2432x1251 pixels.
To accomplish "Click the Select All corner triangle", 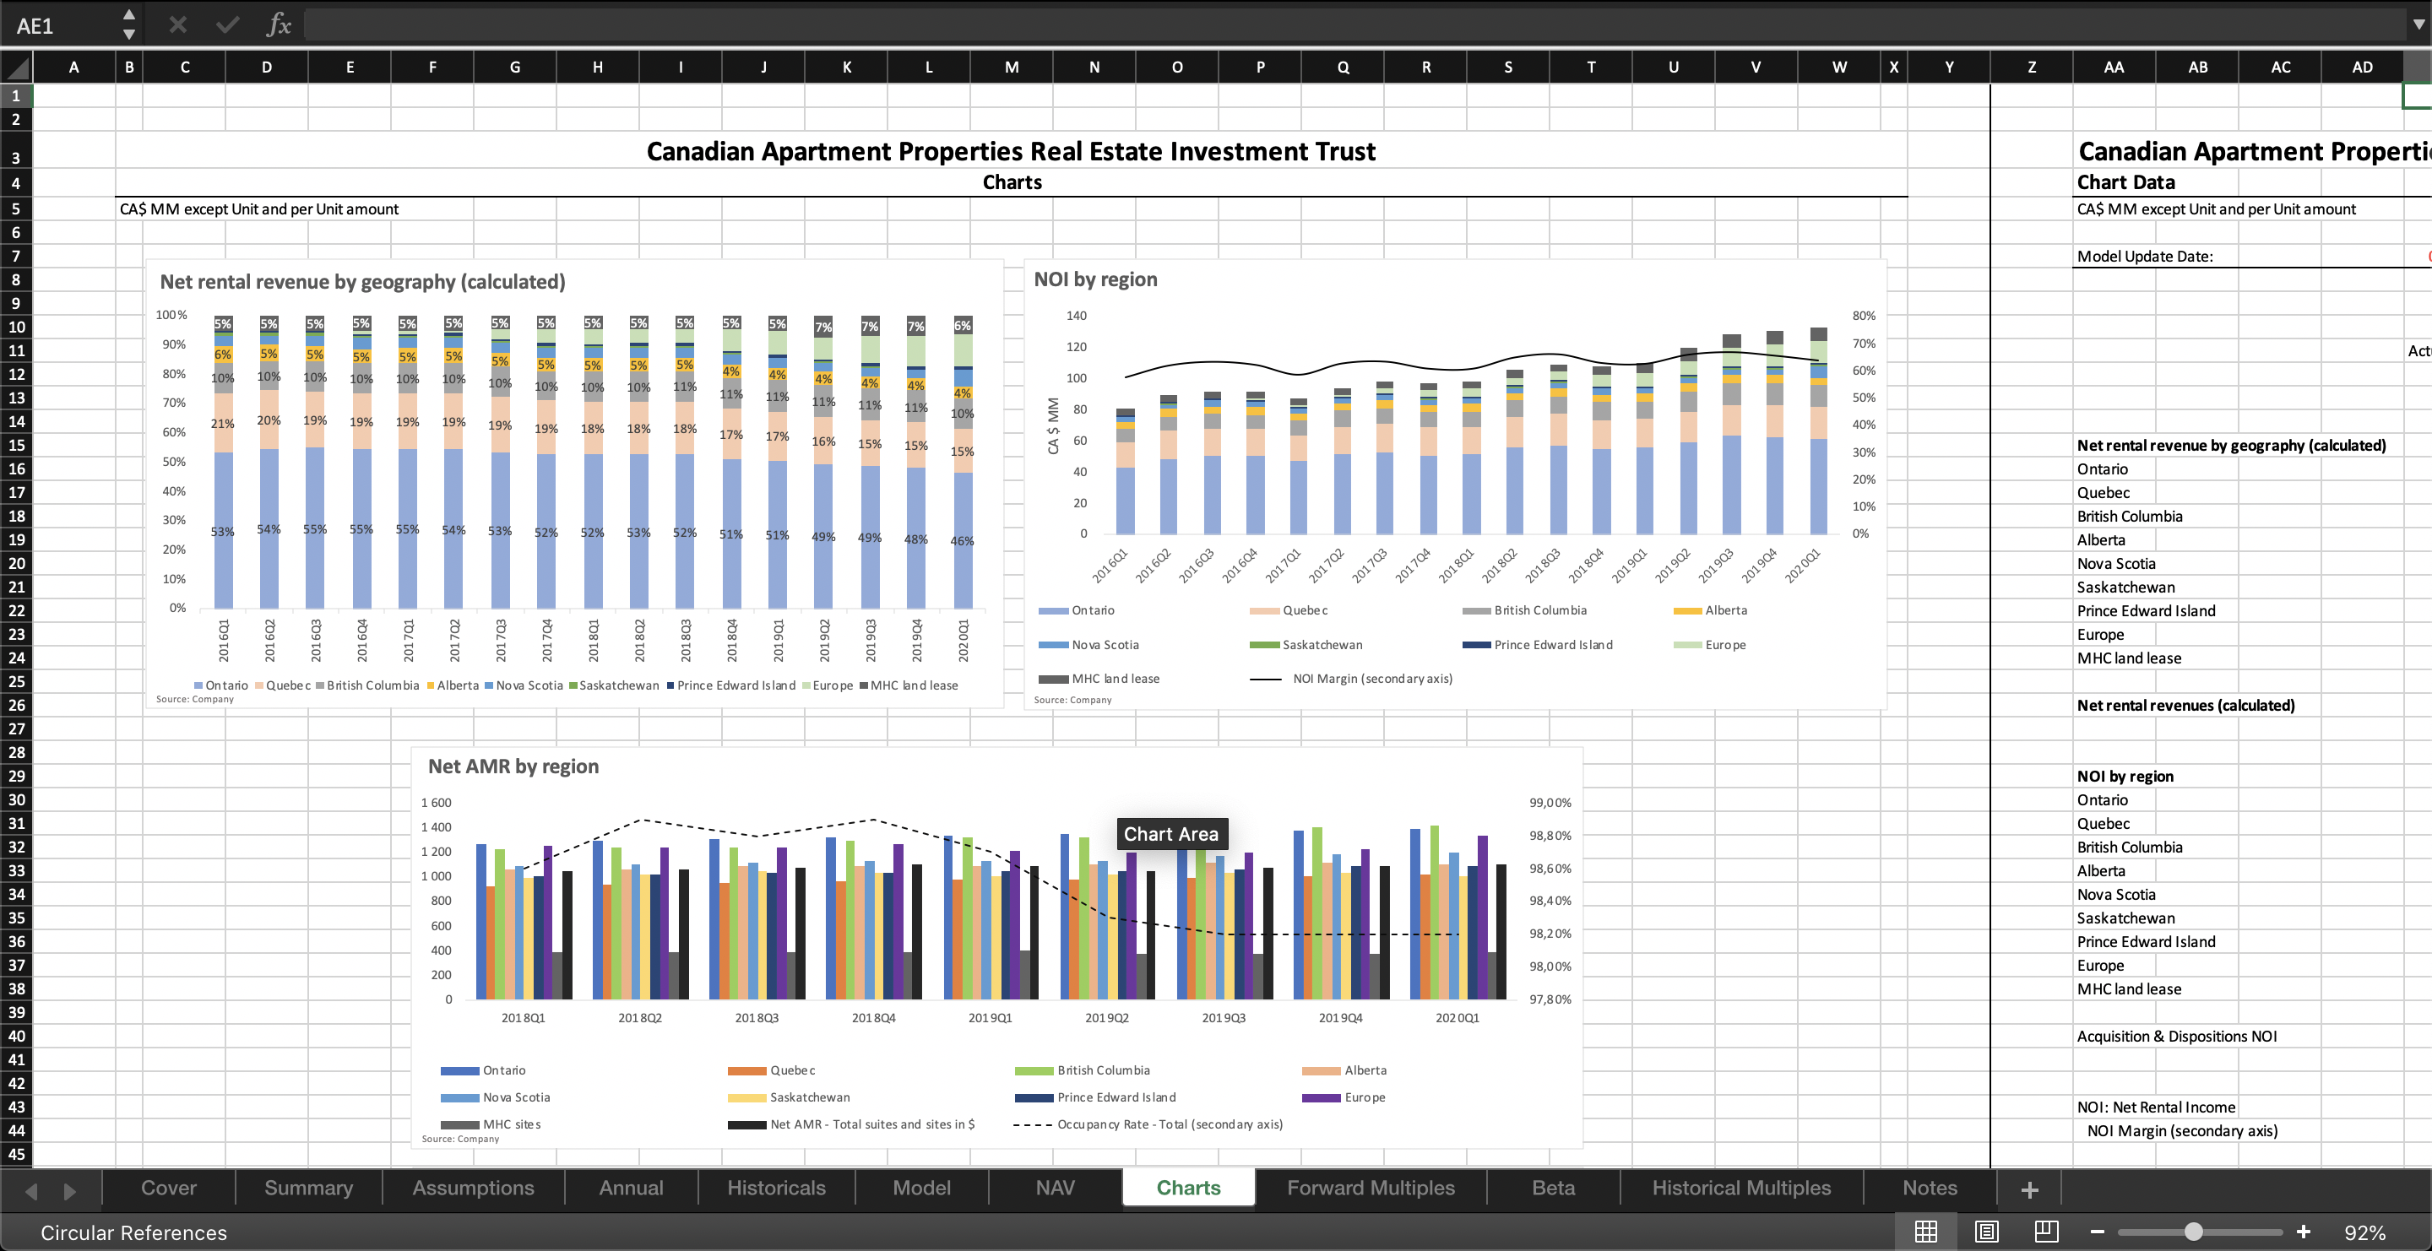I will (x=17, y=67).
